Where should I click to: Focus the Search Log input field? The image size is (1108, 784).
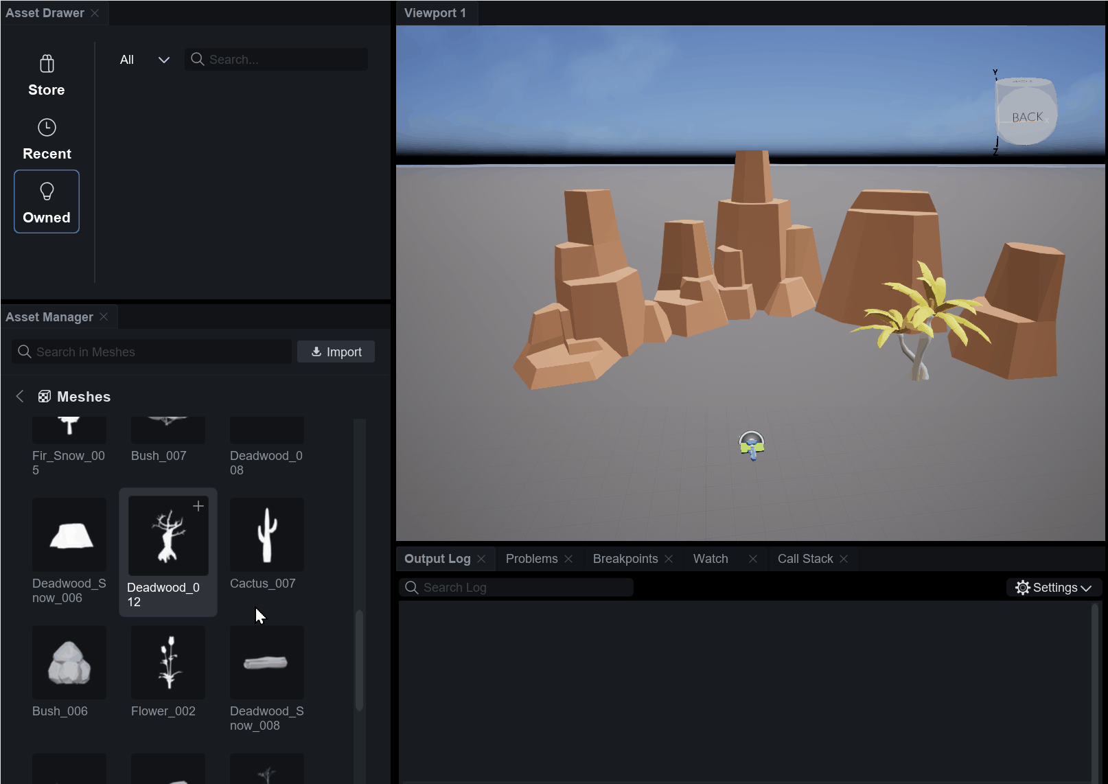516,588
